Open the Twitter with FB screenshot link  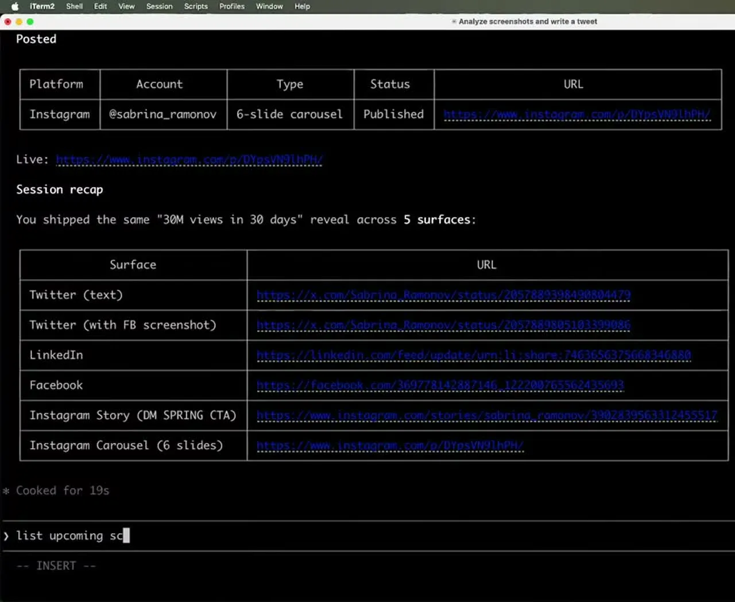point(443,325)
